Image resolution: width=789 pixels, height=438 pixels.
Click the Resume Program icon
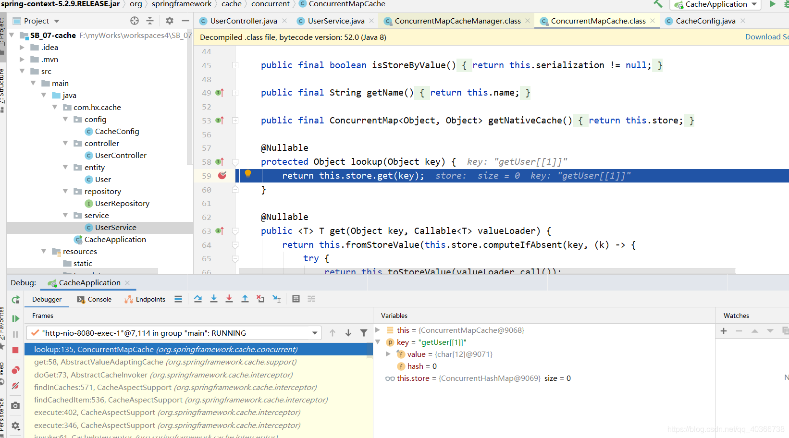click(15, 318)
